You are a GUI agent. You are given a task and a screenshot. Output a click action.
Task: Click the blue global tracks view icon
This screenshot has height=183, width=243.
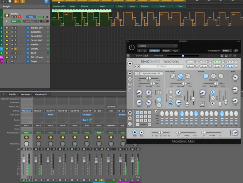[x=46, y=1]
